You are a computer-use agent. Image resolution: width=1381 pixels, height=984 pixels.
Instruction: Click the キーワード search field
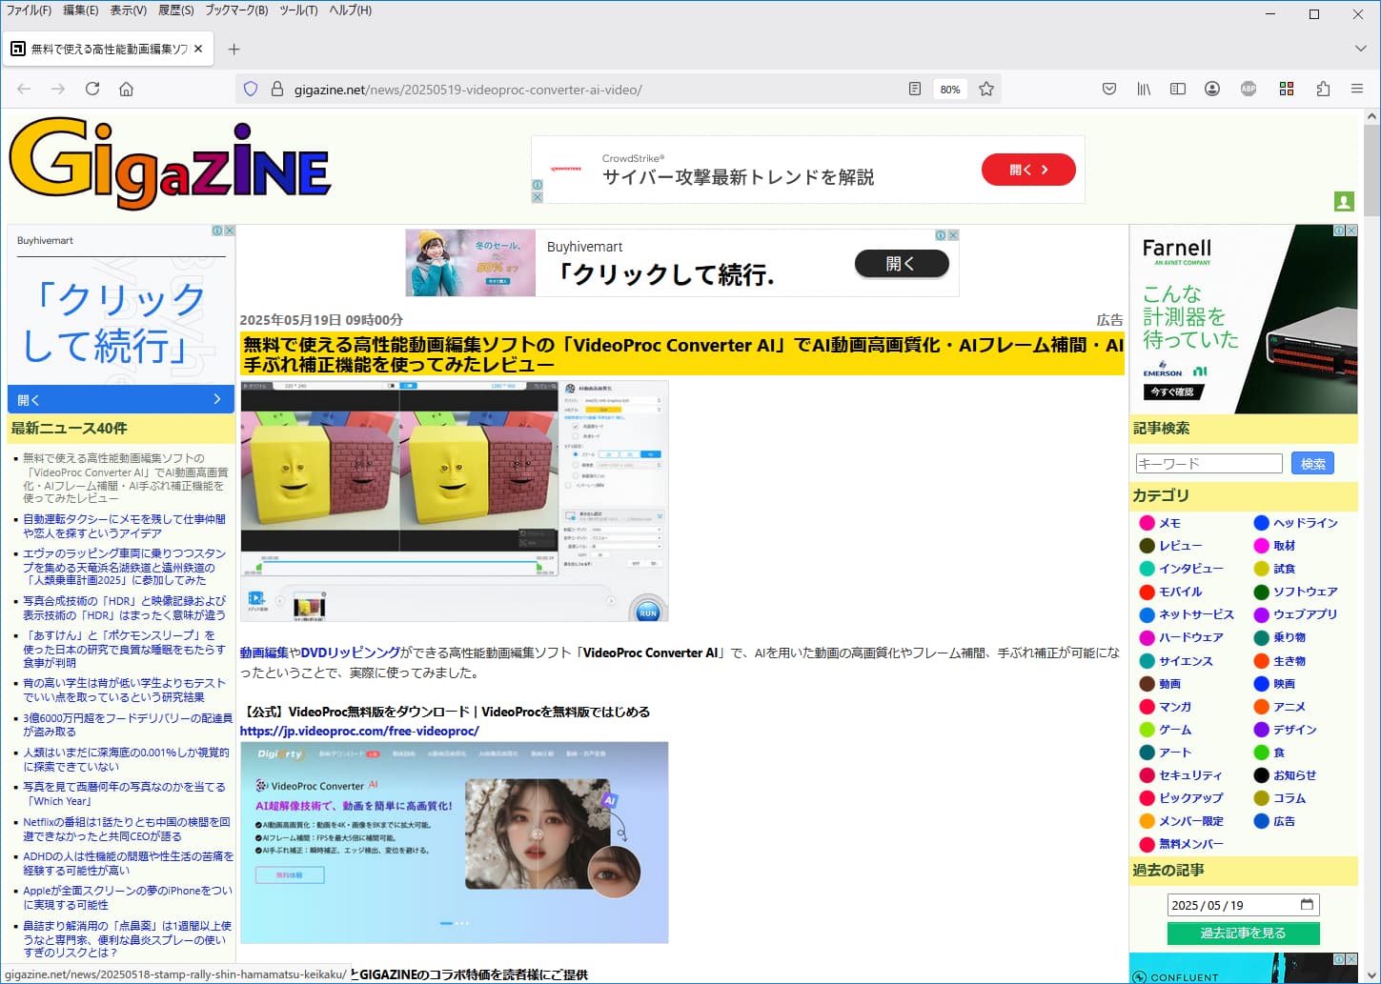click(1208, 464)
